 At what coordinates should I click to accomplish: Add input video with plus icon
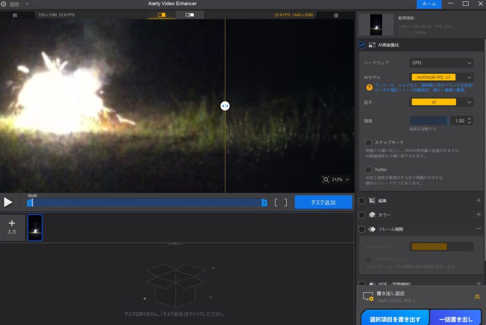coord(12,227)
